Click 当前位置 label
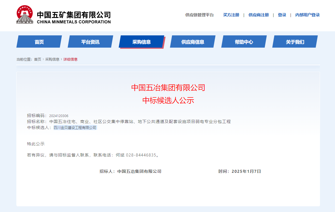335x212 pixels. (x=24, y=59)
